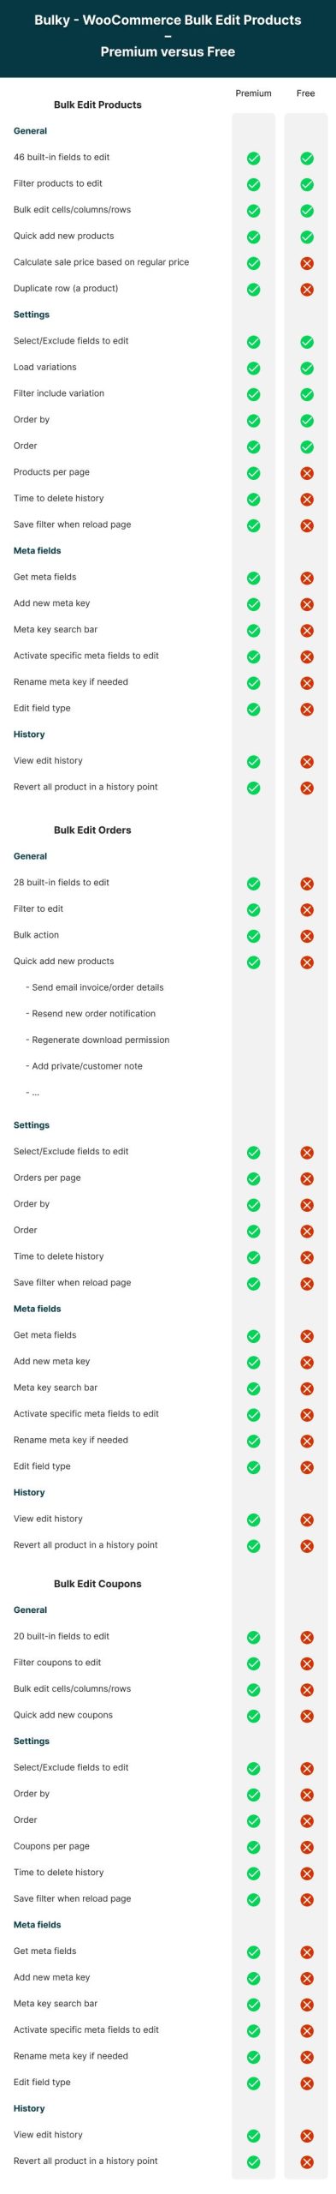Click Premium checkmark for 46 built-in fields
Image resolution: width=336 pixels, height=2194 pixels.
pos(254,159)
